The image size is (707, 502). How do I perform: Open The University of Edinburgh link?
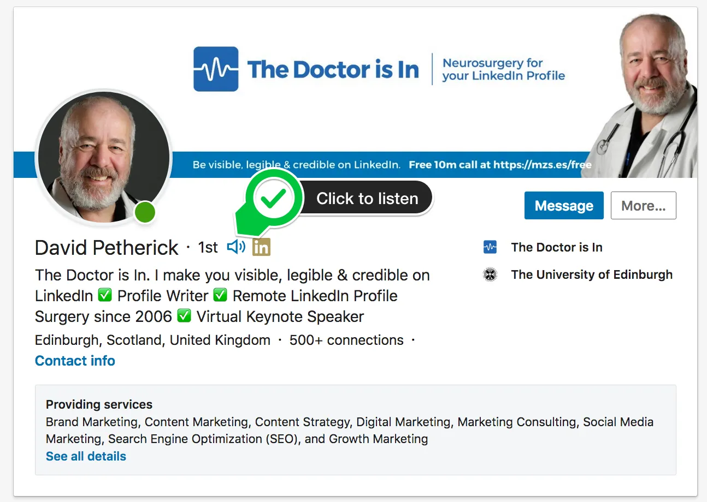[x=592, y=274]
